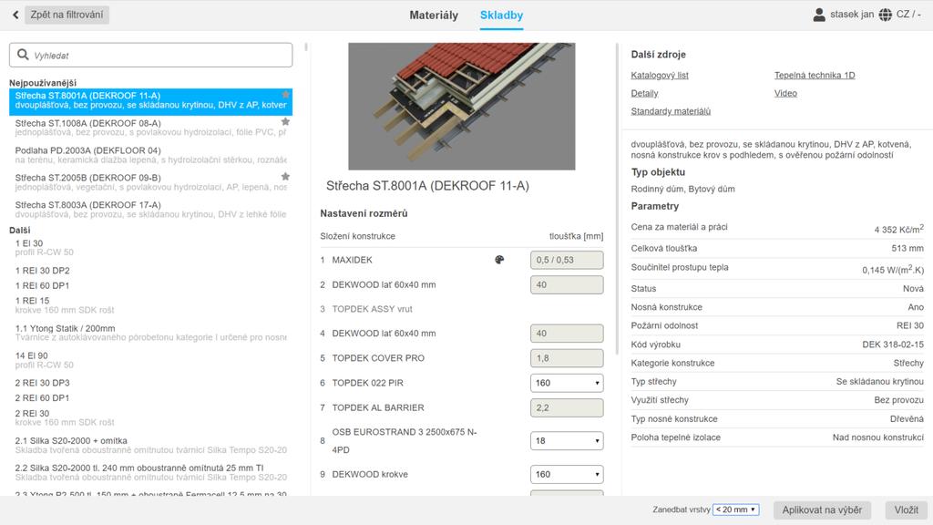Open DEKWOOD krokve thickness dropdown

(567, 474)
